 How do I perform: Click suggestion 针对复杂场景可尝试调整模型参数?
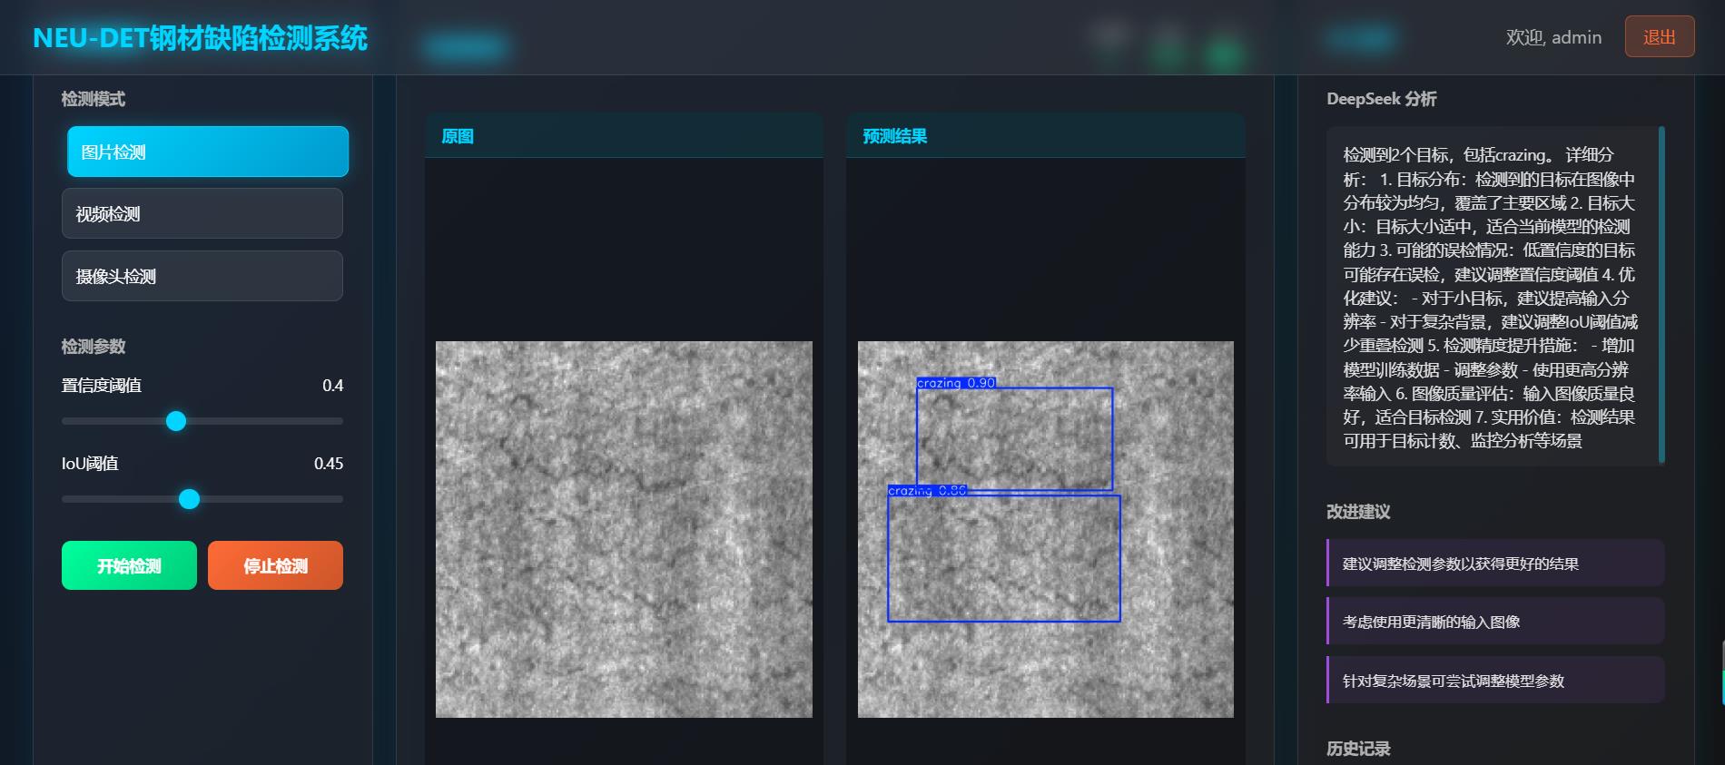[x=1495, y=681]
